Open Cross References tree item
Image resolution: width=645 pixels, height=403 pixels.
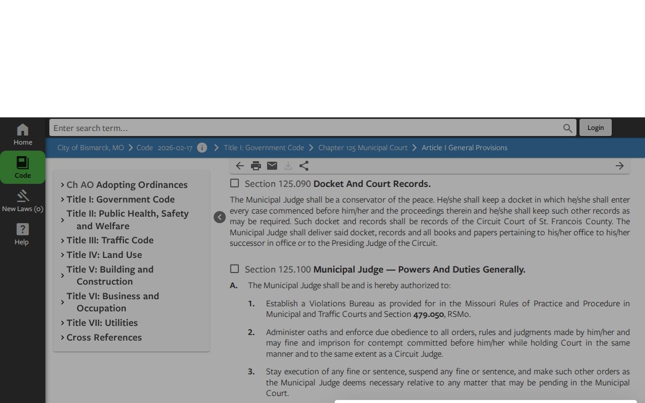tap(104, 338)
